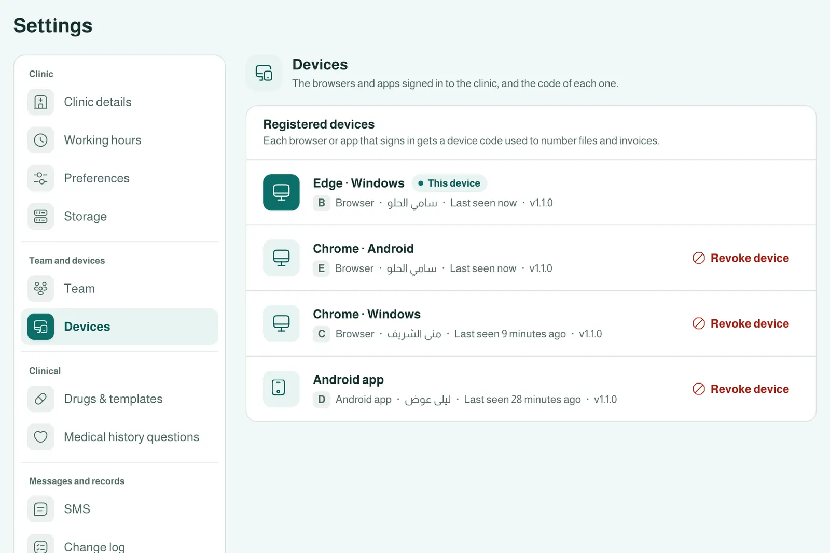This screenshot has height=553, width=830.
Task: Click the Edge · Windows device name
Action: tap(358, 183)
